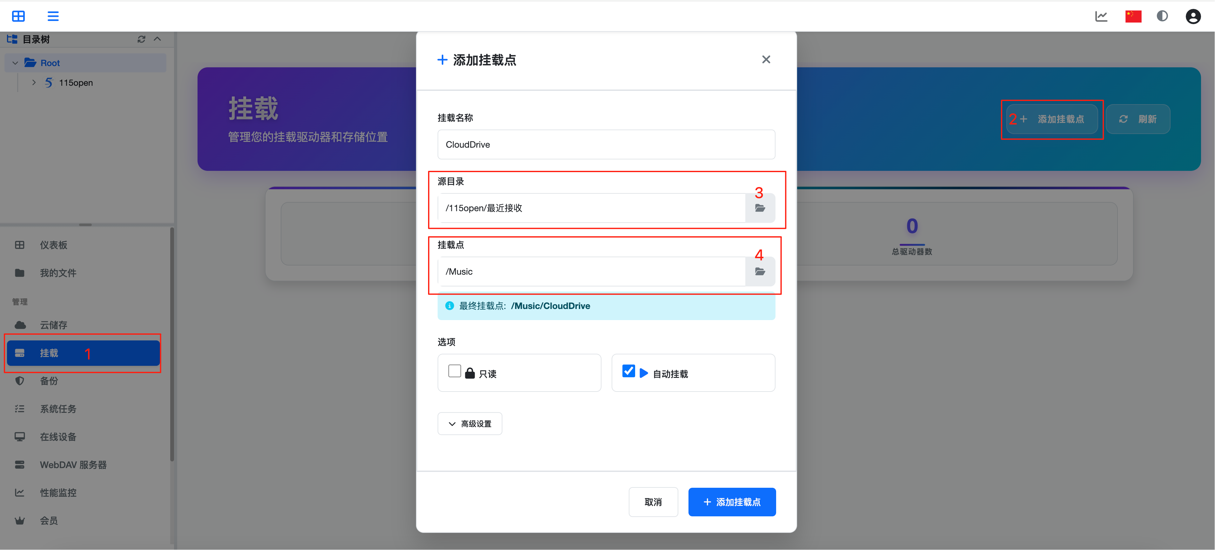The image size is (1215, 550).
Task: Click the mount name input field CloudDrive
Action: tap(606, 145)
